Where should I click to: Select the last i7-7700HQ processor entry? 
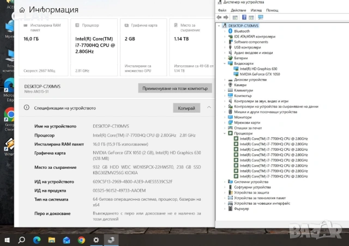(x=274, y=176)
